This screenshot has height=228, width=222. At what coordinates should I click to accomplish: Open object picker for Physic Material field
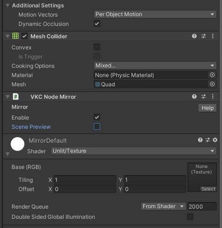[x=212, y=75]
